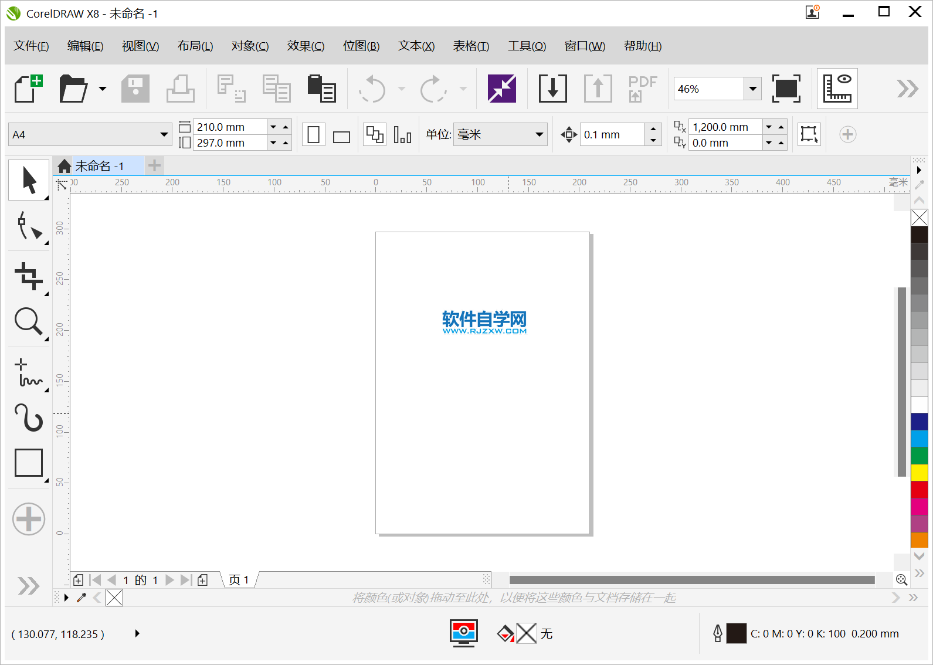
Task: Open the 视图(V) menu
Action: tap(140, 46)
